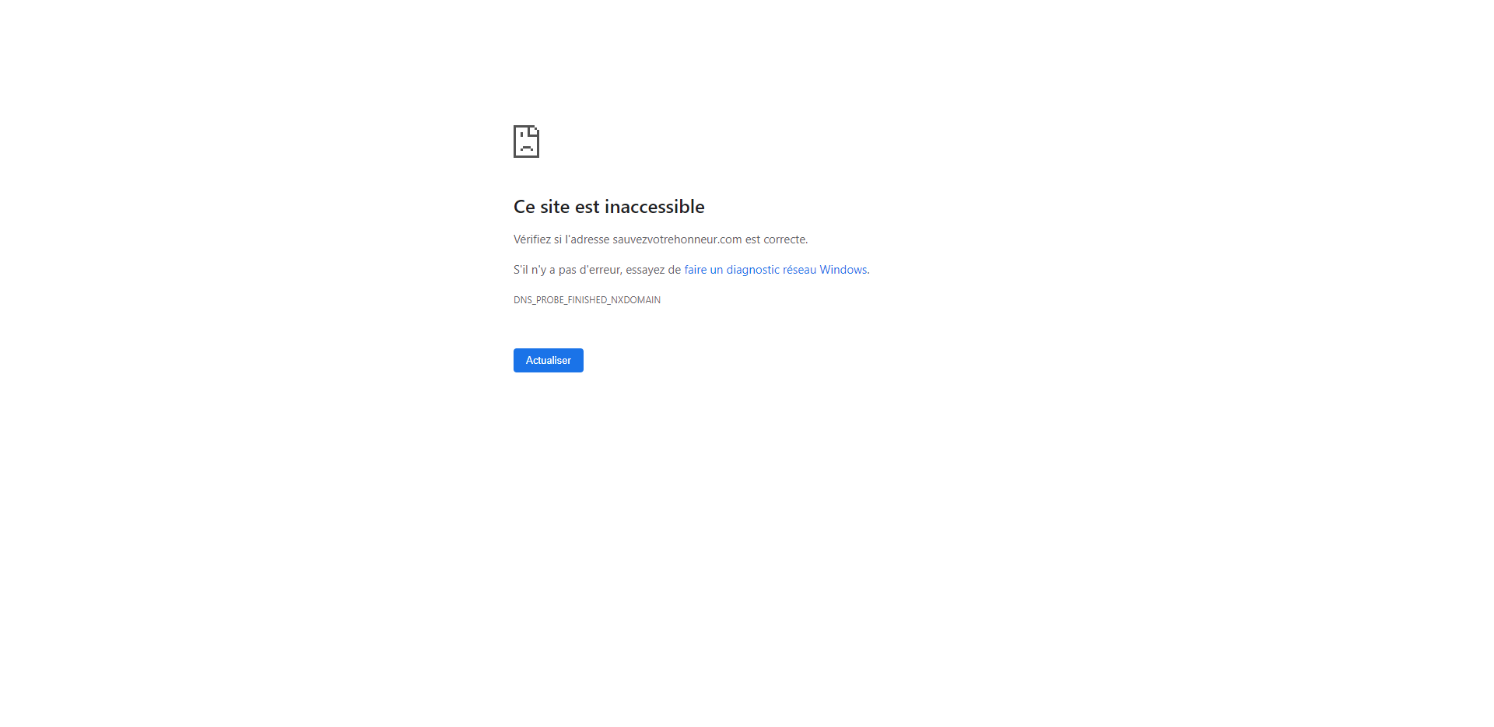Click the word inaccessible in the heading
Screen dimensions: 1494x727
click(x=654, y=207)
